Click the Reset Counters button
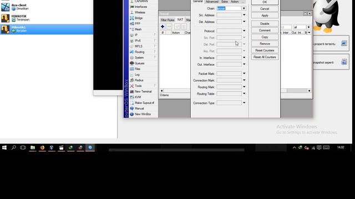 pyautogui.click(x=265, y=50)
